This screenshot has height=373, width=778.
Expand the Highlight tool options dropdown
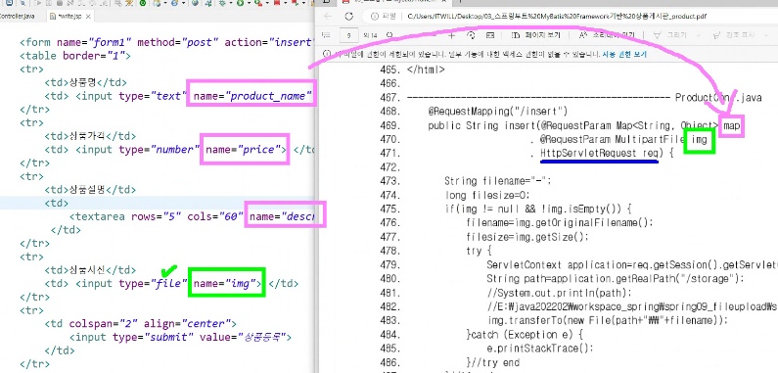tap(766, 35)
